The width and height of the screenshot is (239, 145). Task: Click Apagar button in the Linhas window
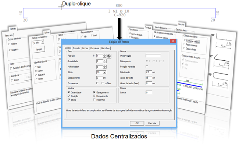coord(39,49)
